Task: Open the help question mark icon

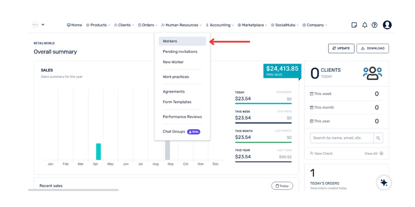Action: [374, 25]
